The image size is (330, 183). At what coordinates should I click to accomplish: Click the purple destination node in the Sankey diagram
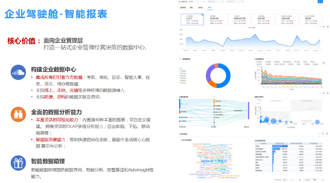pyautogui.click(x=249, y=110)
